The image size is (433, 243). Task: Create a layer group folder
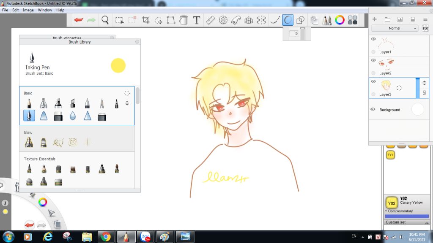click(387, 19)
